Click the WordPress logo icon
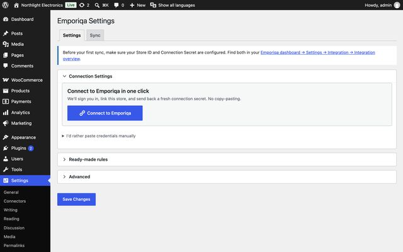Viewport: 403px width, 252px height. [5, 5]
